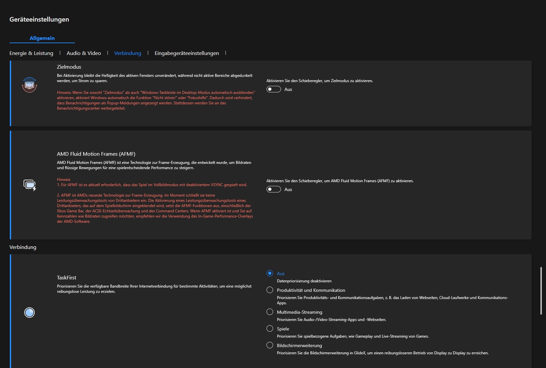Image resolution: width=546 pixels, height=368 pixels.
Task: Click the AMD Fluid Motion Frames icon
Action: click(30, 185)
